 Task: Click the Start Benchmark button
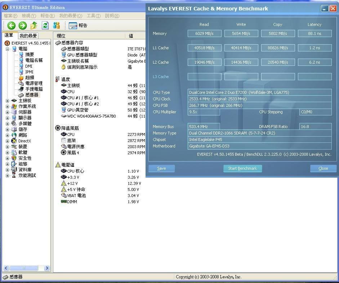(x=242, y=168)
